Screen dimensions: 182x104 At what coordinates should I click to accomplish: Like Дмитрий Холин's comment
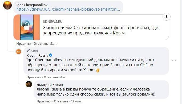click(x=44, y=101)
